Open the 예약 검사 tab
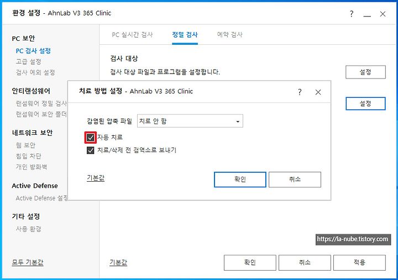Image resolution: width=398 pixels, height=280 pixels. click(230, 34)
